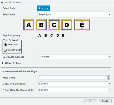Click the Door Panel Thickness input field

(x=73, y=57)
